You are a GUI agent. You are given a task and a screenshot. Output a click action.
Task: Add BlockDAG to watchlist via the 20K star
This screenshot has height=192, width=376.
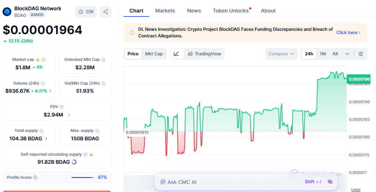[86, 12]
